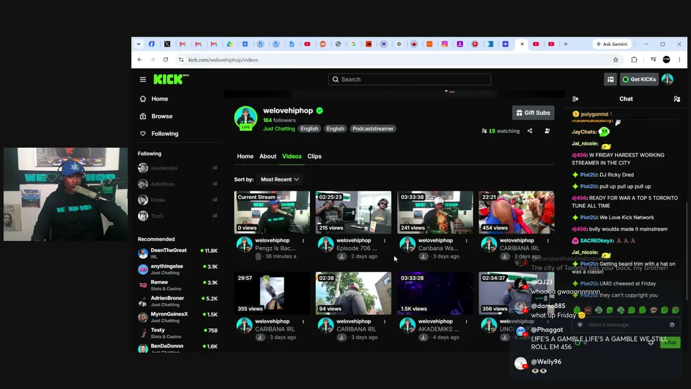Open the user profile avatar menu
The image size is (691, 389).
click(668, 79)
